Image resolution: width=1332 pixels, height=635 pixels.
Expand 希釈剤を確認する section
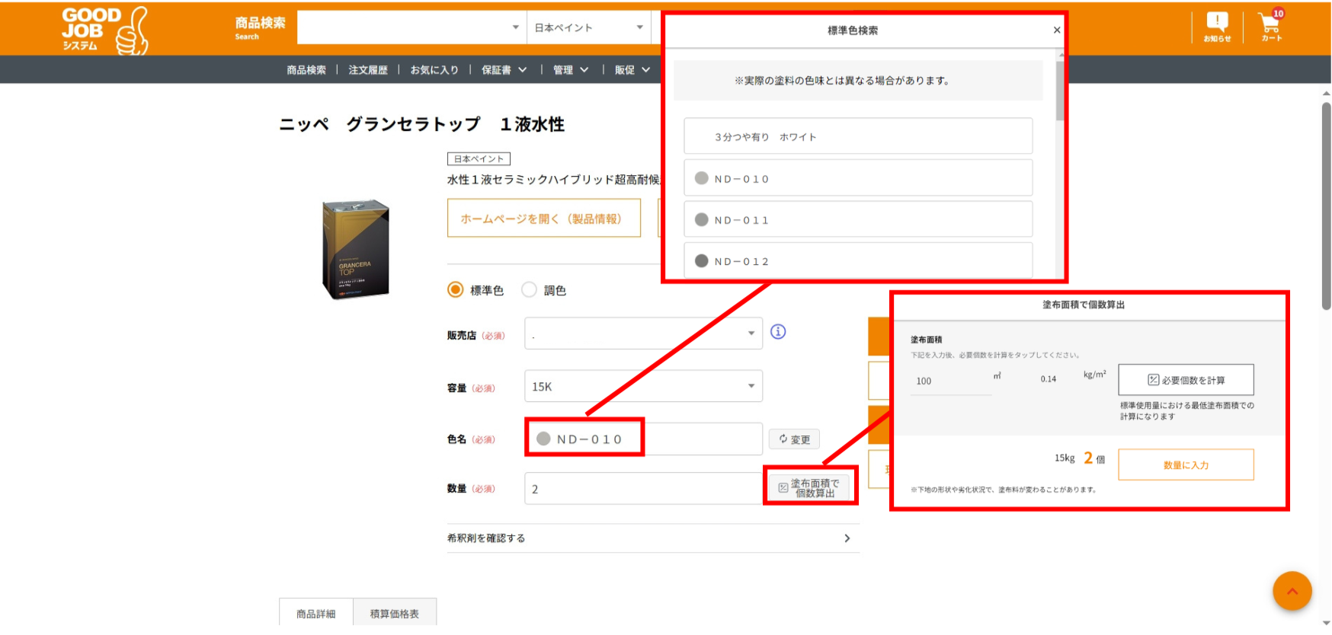coord(652,538)
